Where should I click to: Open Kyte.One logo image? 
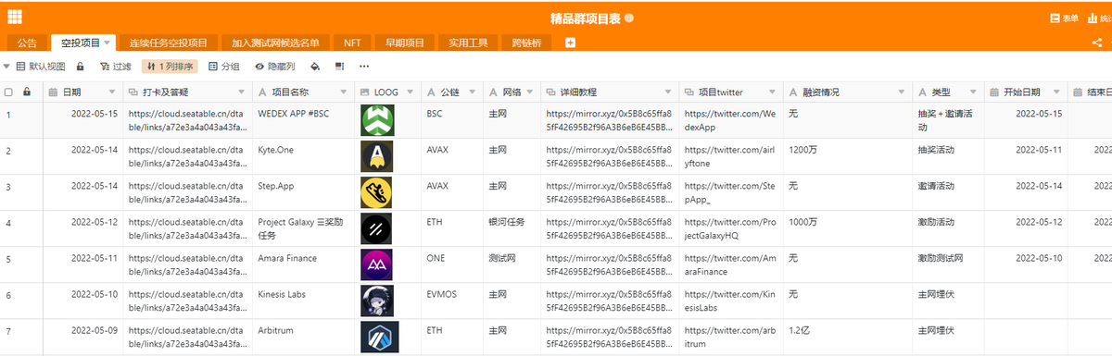click(377, 156)
